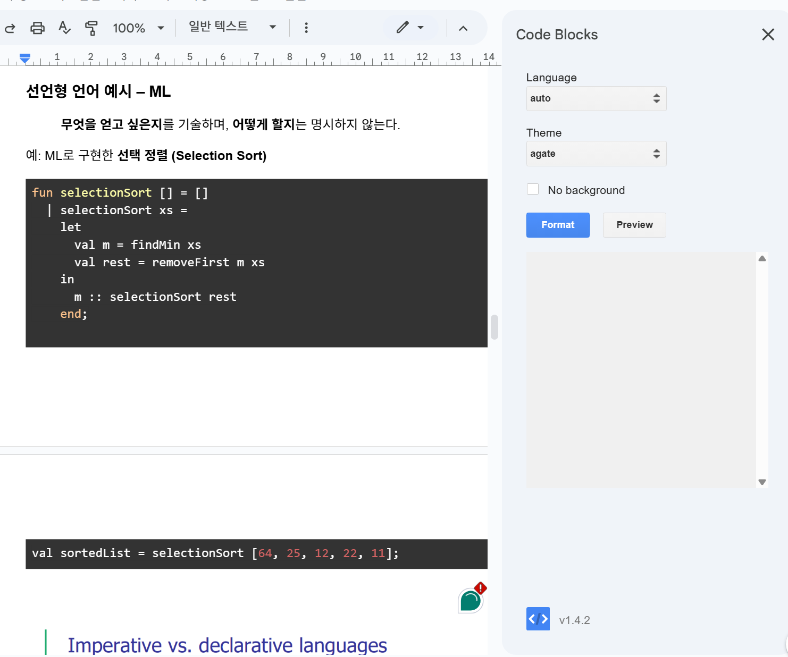This screenshot has width=788, height=657.
Task: Click the empty code preview pane
Action: click(x=641, y=370)
